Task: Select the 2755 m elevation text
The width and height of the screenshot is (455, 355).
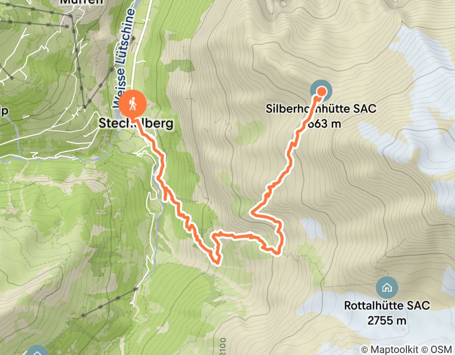Action: tap(387, 321)
